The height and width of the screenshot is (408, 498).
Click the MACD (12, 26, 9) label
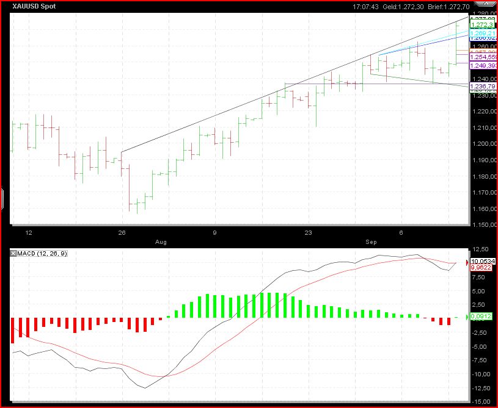pos(42,252)
